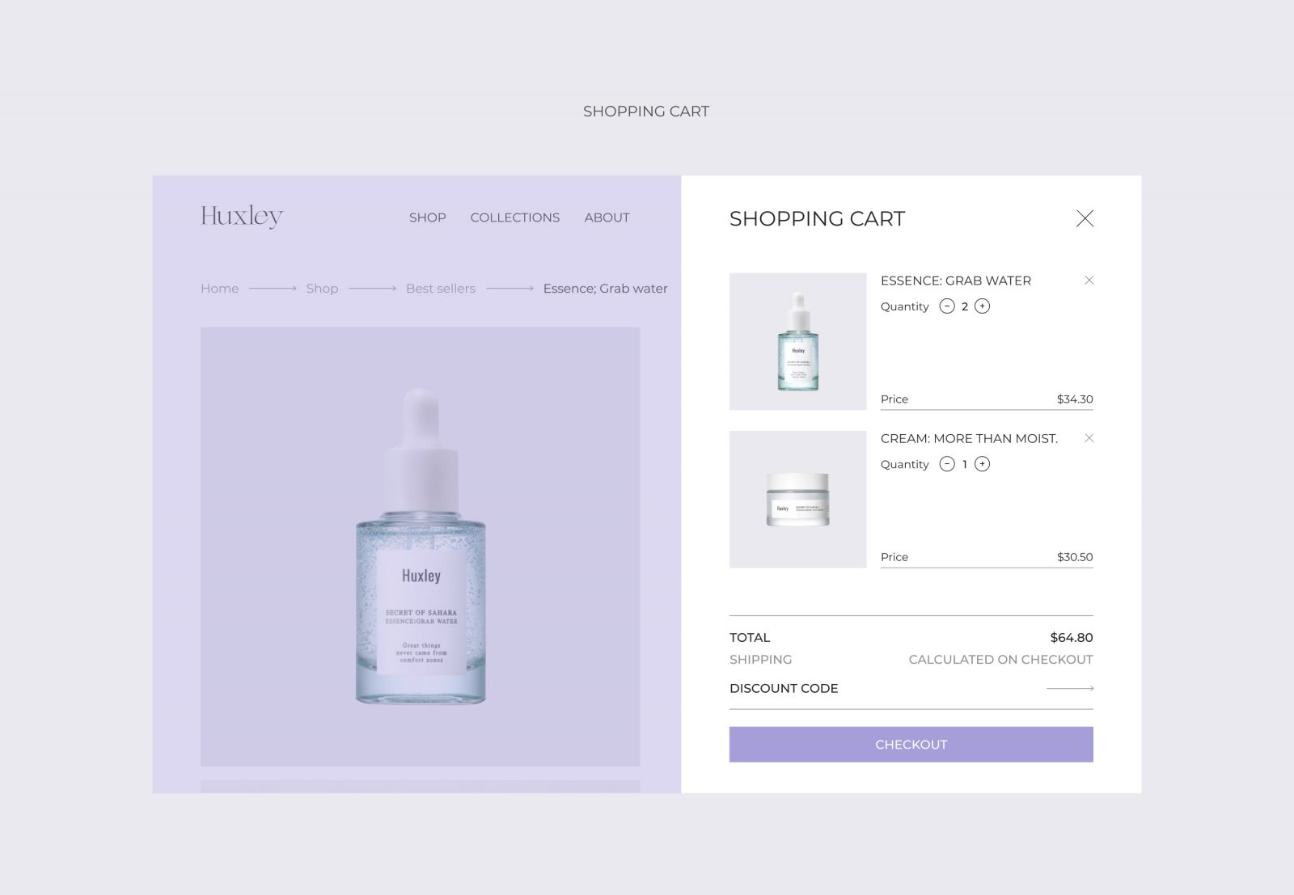The image size is (1294, 895).
Task: Go to Shop breadcrumb link
Action: click(322, 289)
